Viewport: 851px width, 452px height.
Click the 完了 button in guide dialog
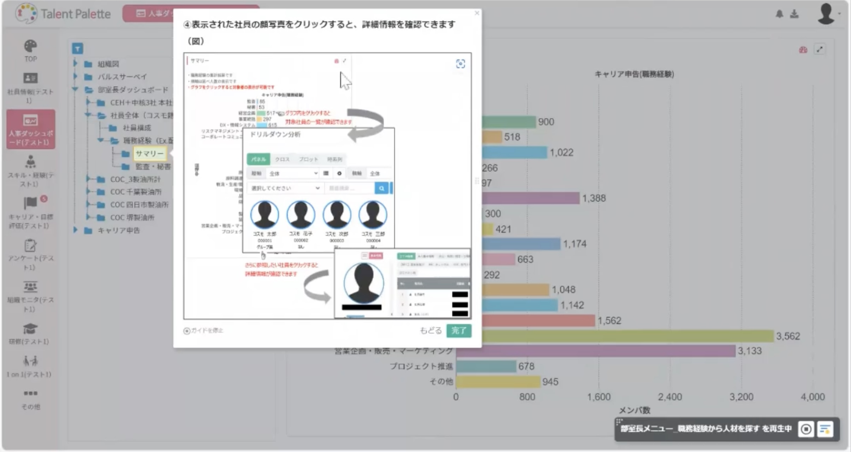click(459, 331)
